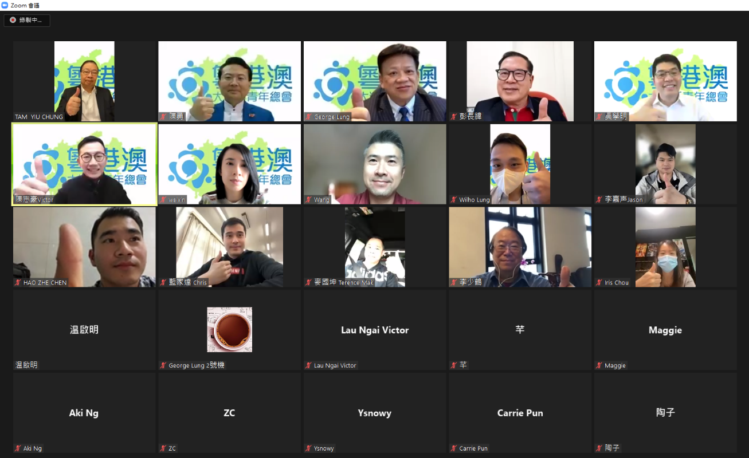This screenshot has height=458, width=749.
Task: Click the 麥國坤 Terence Mak video tile
Action: 375,247
